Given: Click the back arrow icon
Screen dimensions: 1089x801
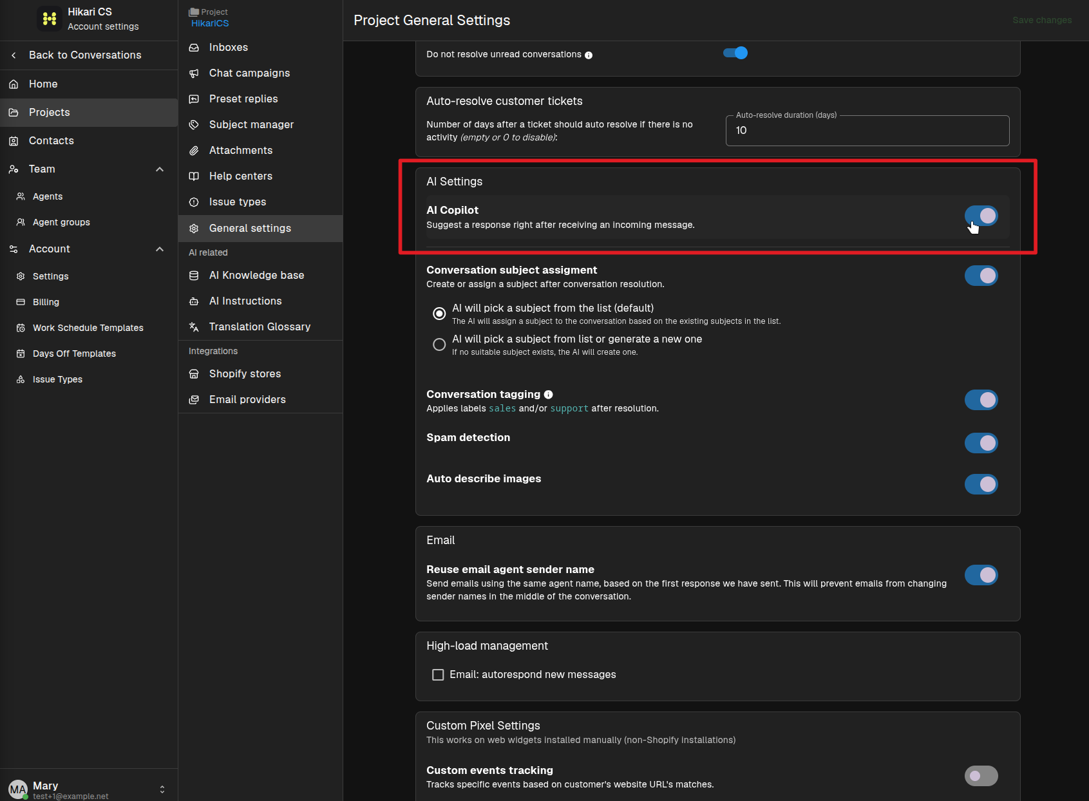Looking at the screenshot, I should [x=14, y=55].
